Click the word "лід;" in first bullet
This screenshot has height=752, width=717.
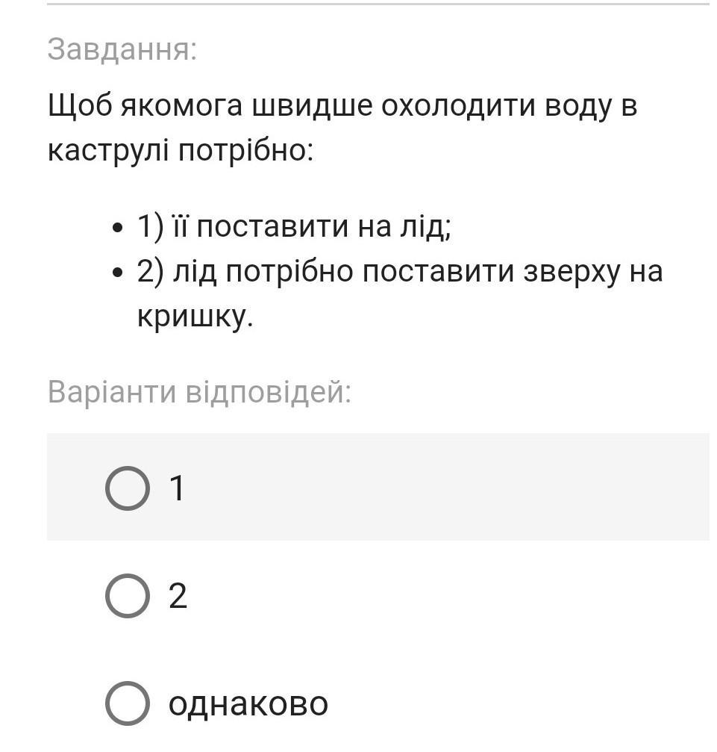point(426,226)
